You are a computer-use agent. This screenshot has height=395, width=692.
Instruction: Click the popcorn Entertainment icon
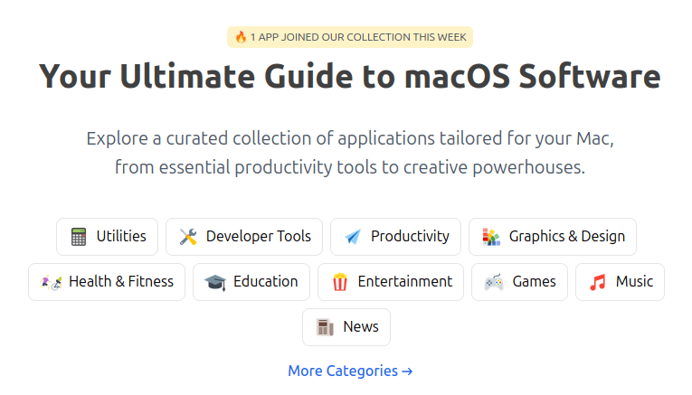[x=340, y=282]
